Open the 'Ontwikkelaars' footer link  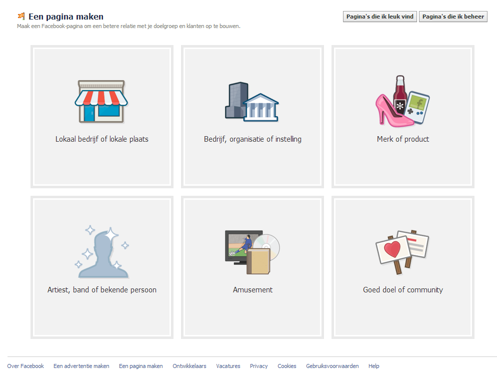(x=189, y=366)
